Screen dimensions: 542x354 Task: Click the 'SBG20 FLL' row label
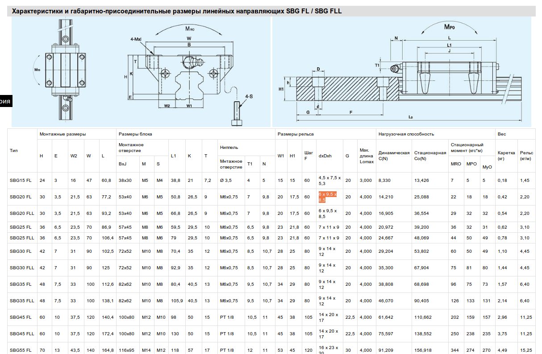pyautogui.click(x=22, y=214)
